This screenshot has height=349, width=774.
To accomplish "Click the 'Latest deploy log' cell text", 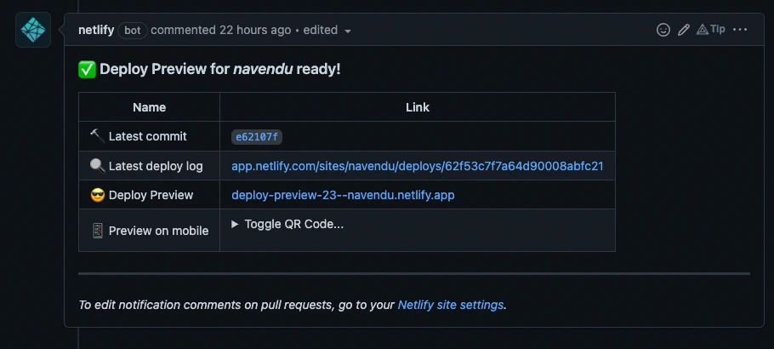I will pos(156,166).
